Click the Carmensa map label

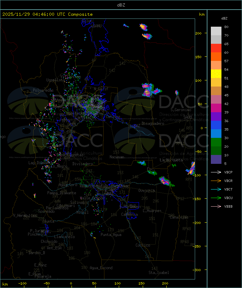click(x=129, y=214)
